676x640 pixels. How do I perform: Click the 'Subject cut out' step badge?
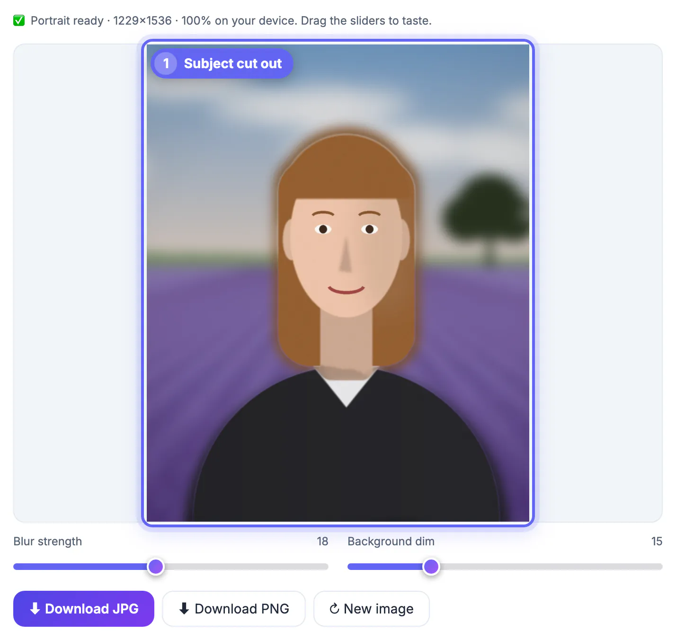tap(222, 63)
